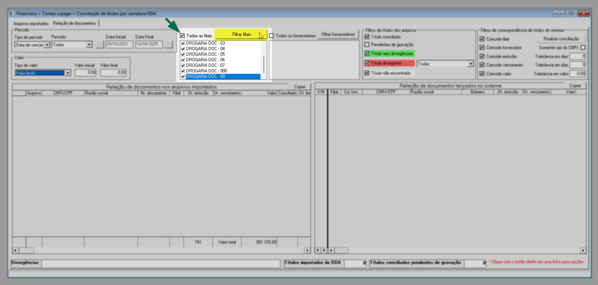Click the Valor inicial field

coord(85,73)
